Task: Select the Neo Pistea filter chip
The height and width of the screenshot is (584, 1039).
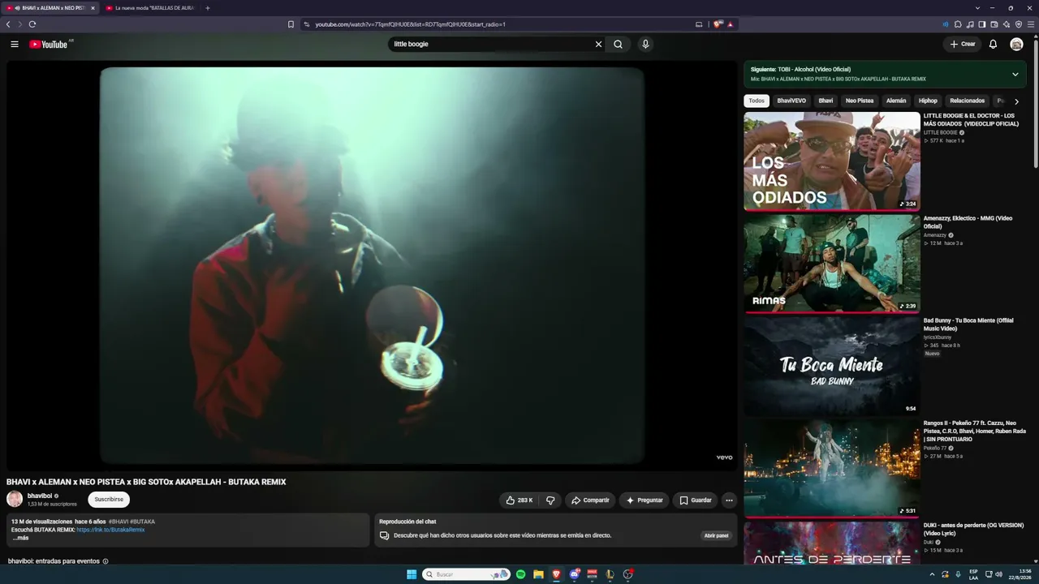Action: [860, 101]
